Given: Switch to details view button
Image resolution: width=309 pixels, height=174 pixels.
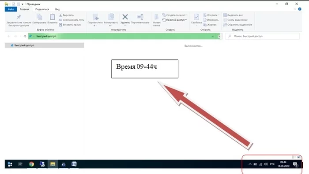Looking at the screenshot, I should click(x=294, y=157).
